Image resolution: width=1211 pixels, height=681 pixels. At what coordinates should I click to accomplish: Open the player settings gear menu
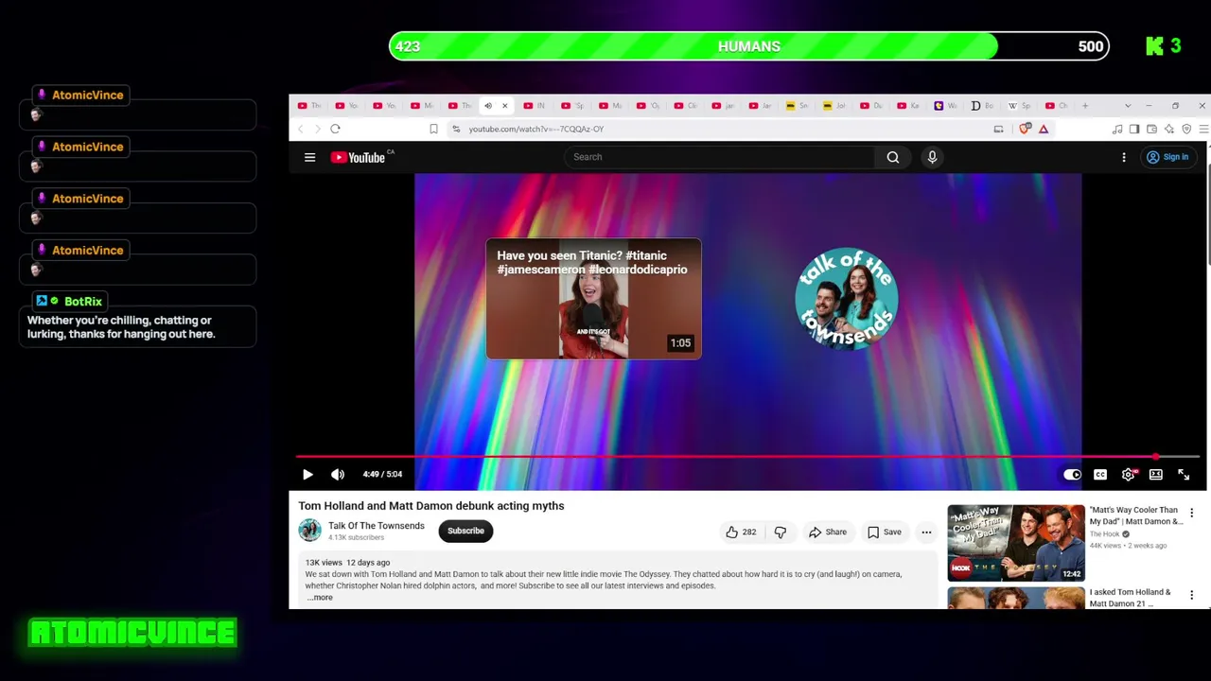tap(1128, 474)
